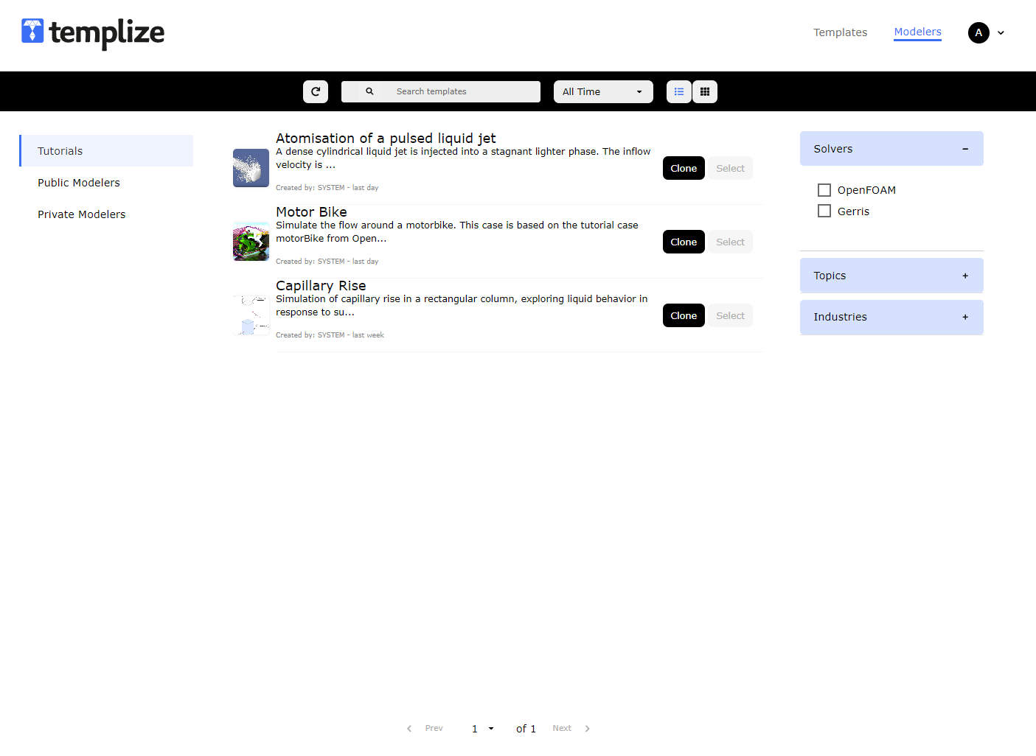Image resolution: width=1036 pixels, height=756 pixels.
Task: Open the user avatar A menu
Action: [x=978, y=32]
